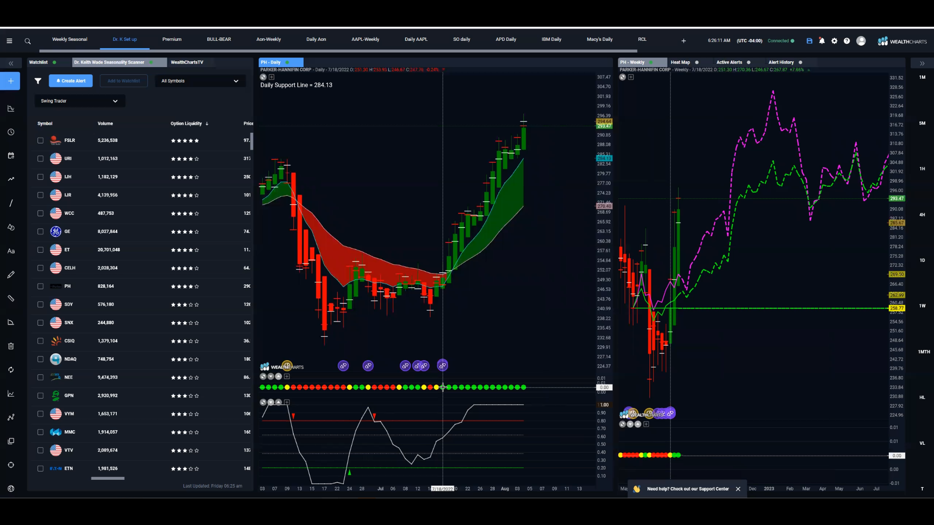
Task: Click the refresh sync sidebar icon
Action: point(11,370)
